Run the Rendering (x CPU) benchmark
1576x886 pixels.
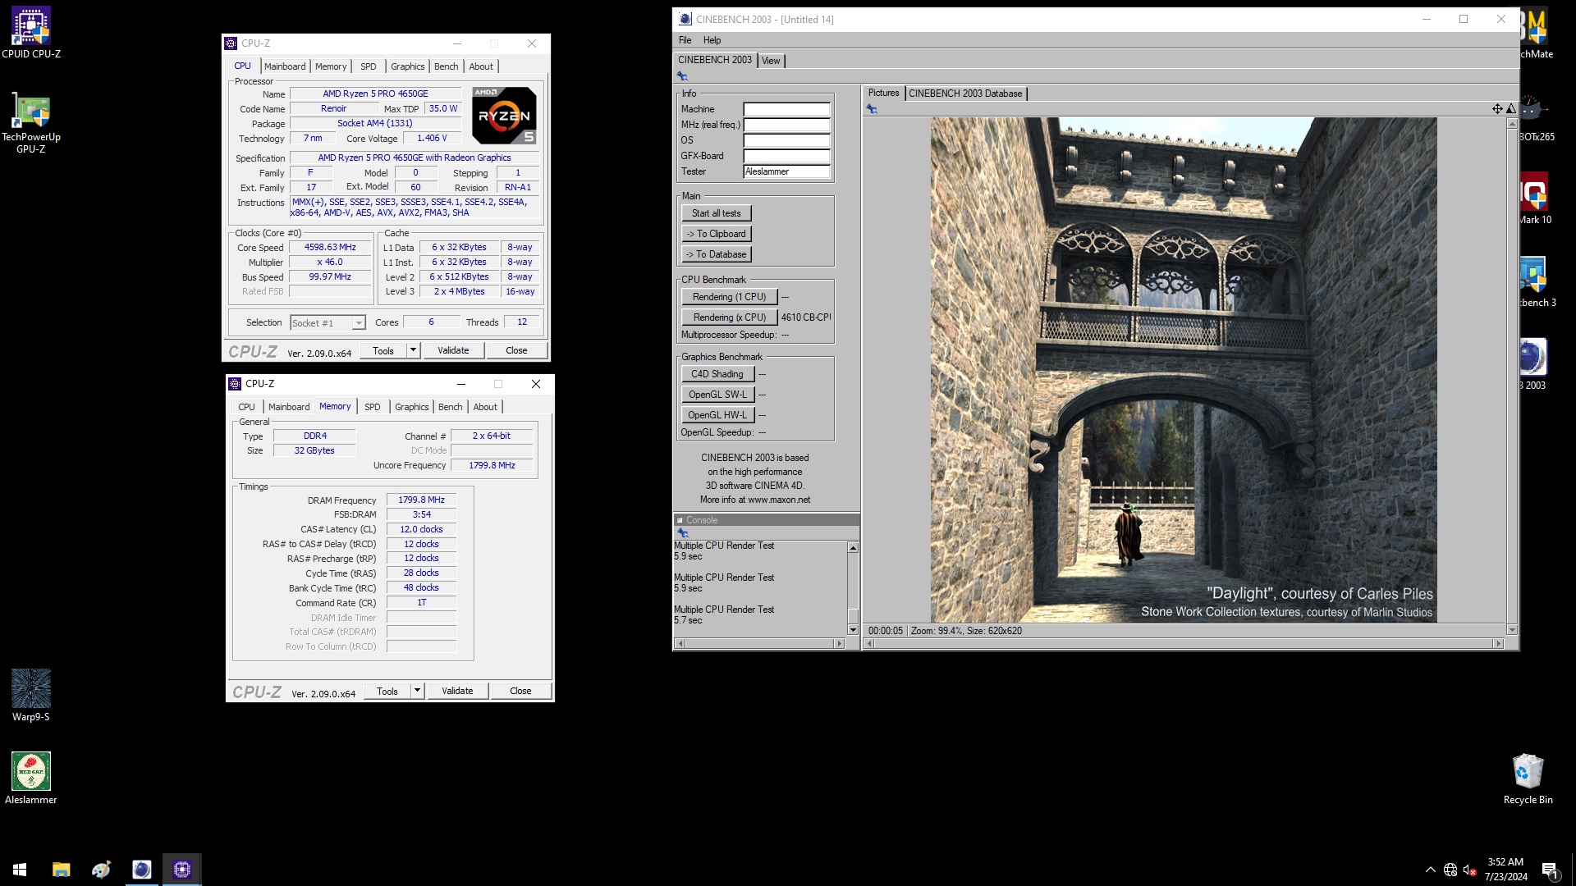729,317
